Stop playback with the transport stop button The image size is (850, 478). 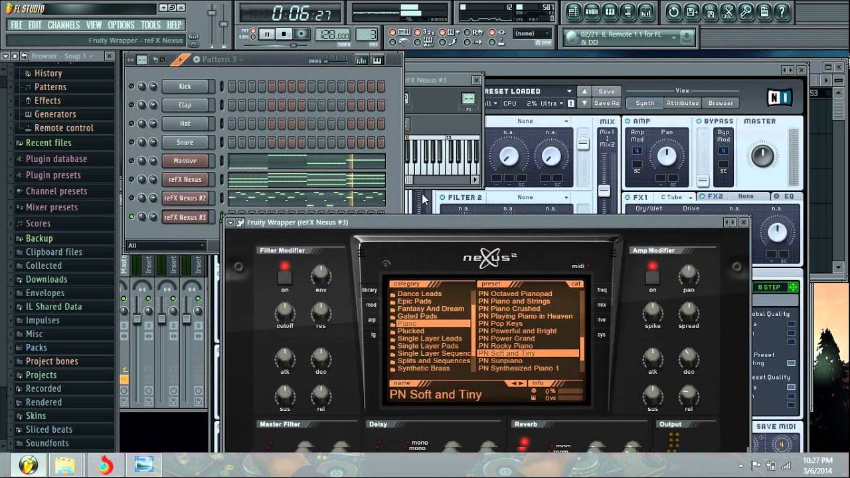coord(284,35)
